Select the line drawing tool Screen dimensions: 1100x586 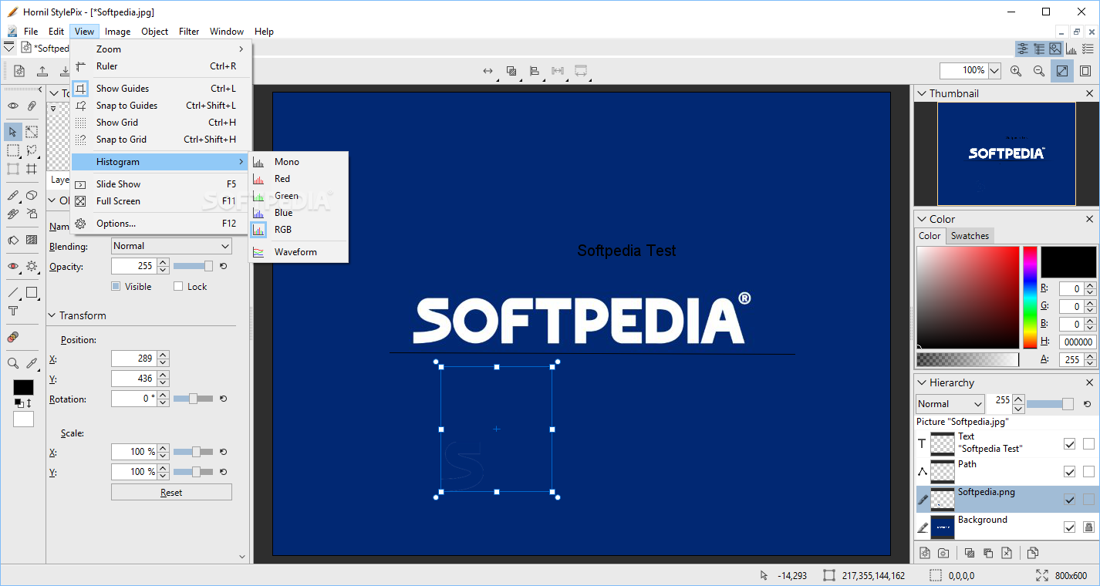point(13,292)
